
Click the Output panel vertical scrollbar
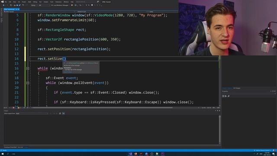[220, 130]
